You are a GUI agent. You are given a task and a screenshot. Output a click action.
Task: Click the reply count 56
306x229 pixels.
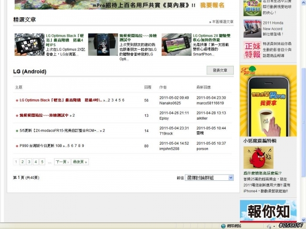146,101
